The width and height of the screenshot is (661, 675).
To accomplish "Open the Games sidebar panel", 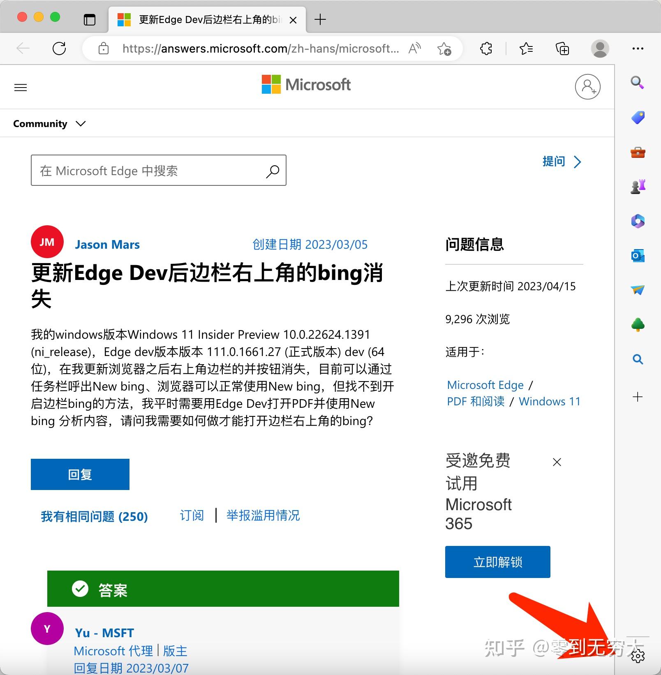I will (x=637, y=187).
